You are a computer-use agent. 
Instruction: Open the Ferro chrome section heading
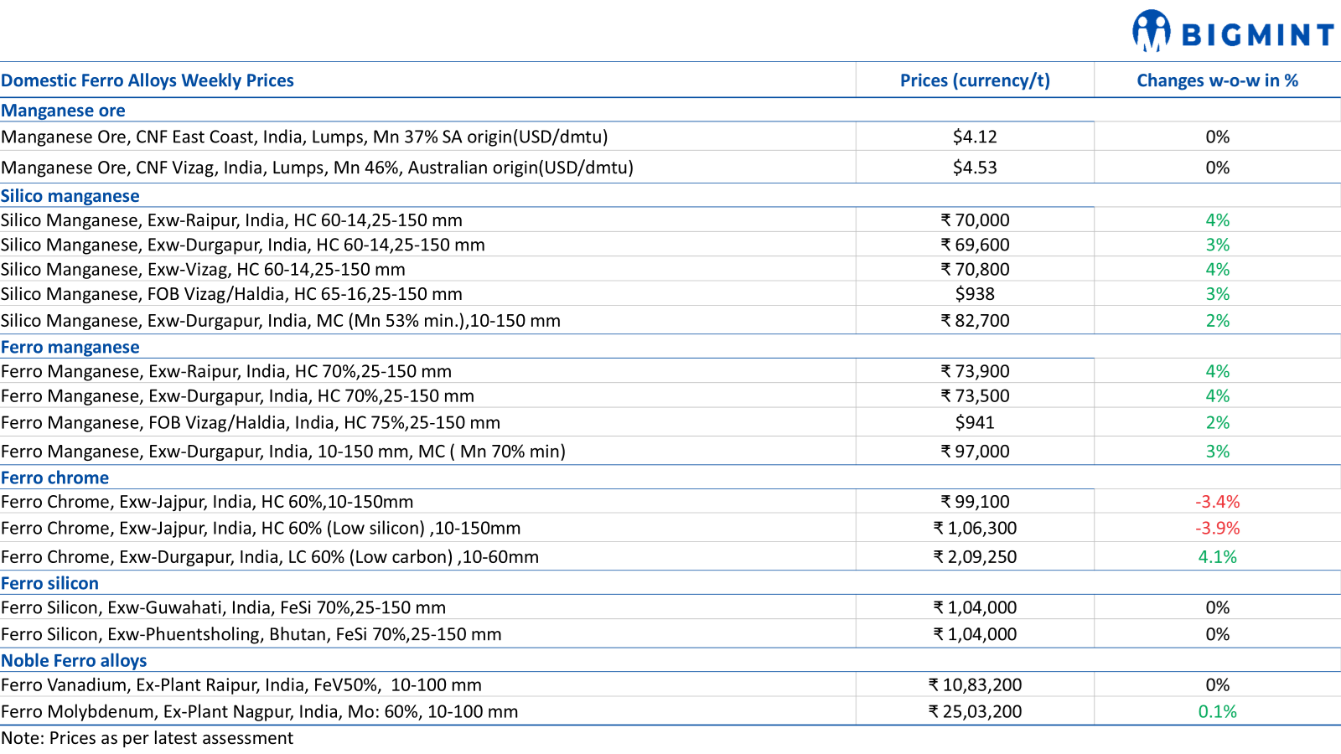[x=55, y=478]
